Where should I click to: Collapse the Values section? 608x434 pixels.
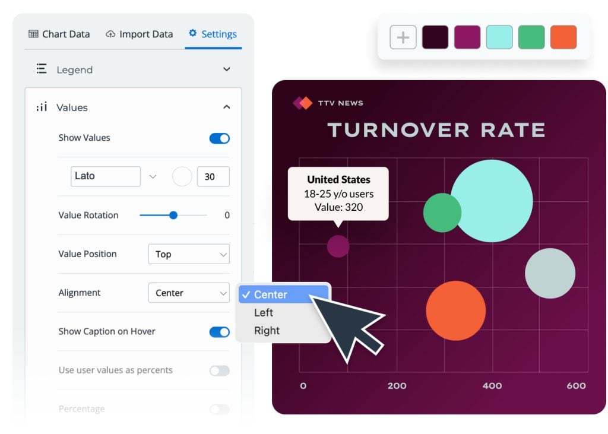click(226, 107)
